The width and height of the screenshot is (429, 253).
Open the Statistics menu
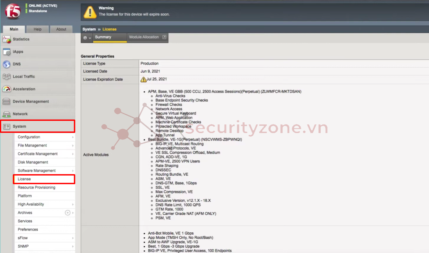[38, 39]
